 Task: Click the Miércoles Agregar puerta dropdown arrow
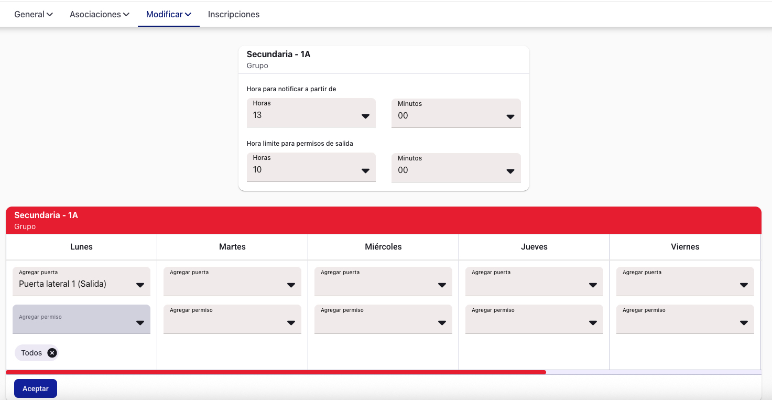442,285
